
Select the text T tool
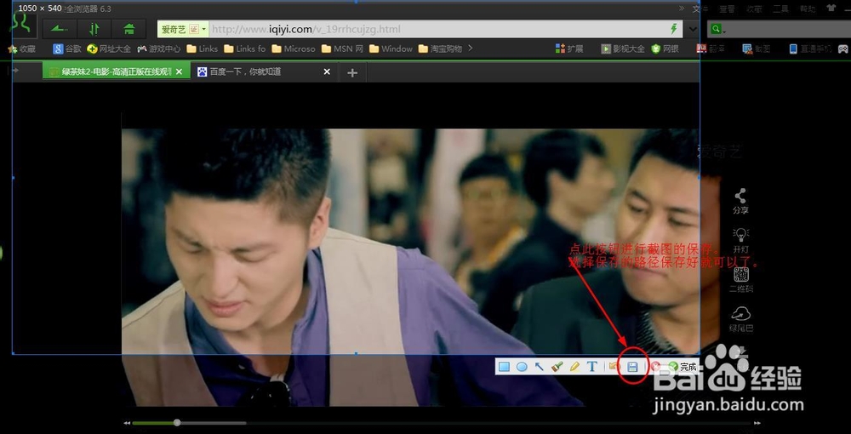[x=592, y=367]
